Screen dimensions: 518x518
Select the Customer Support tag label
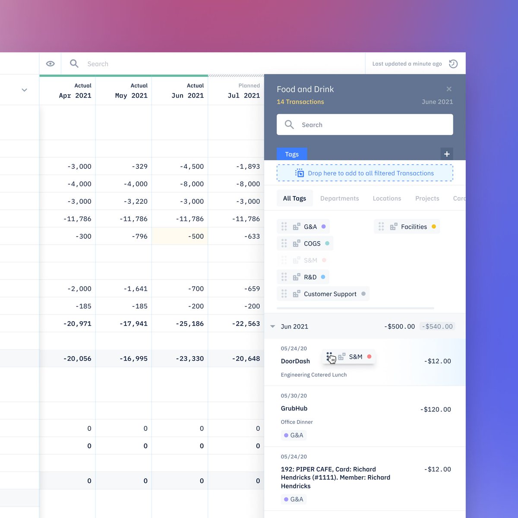[330, 294]
